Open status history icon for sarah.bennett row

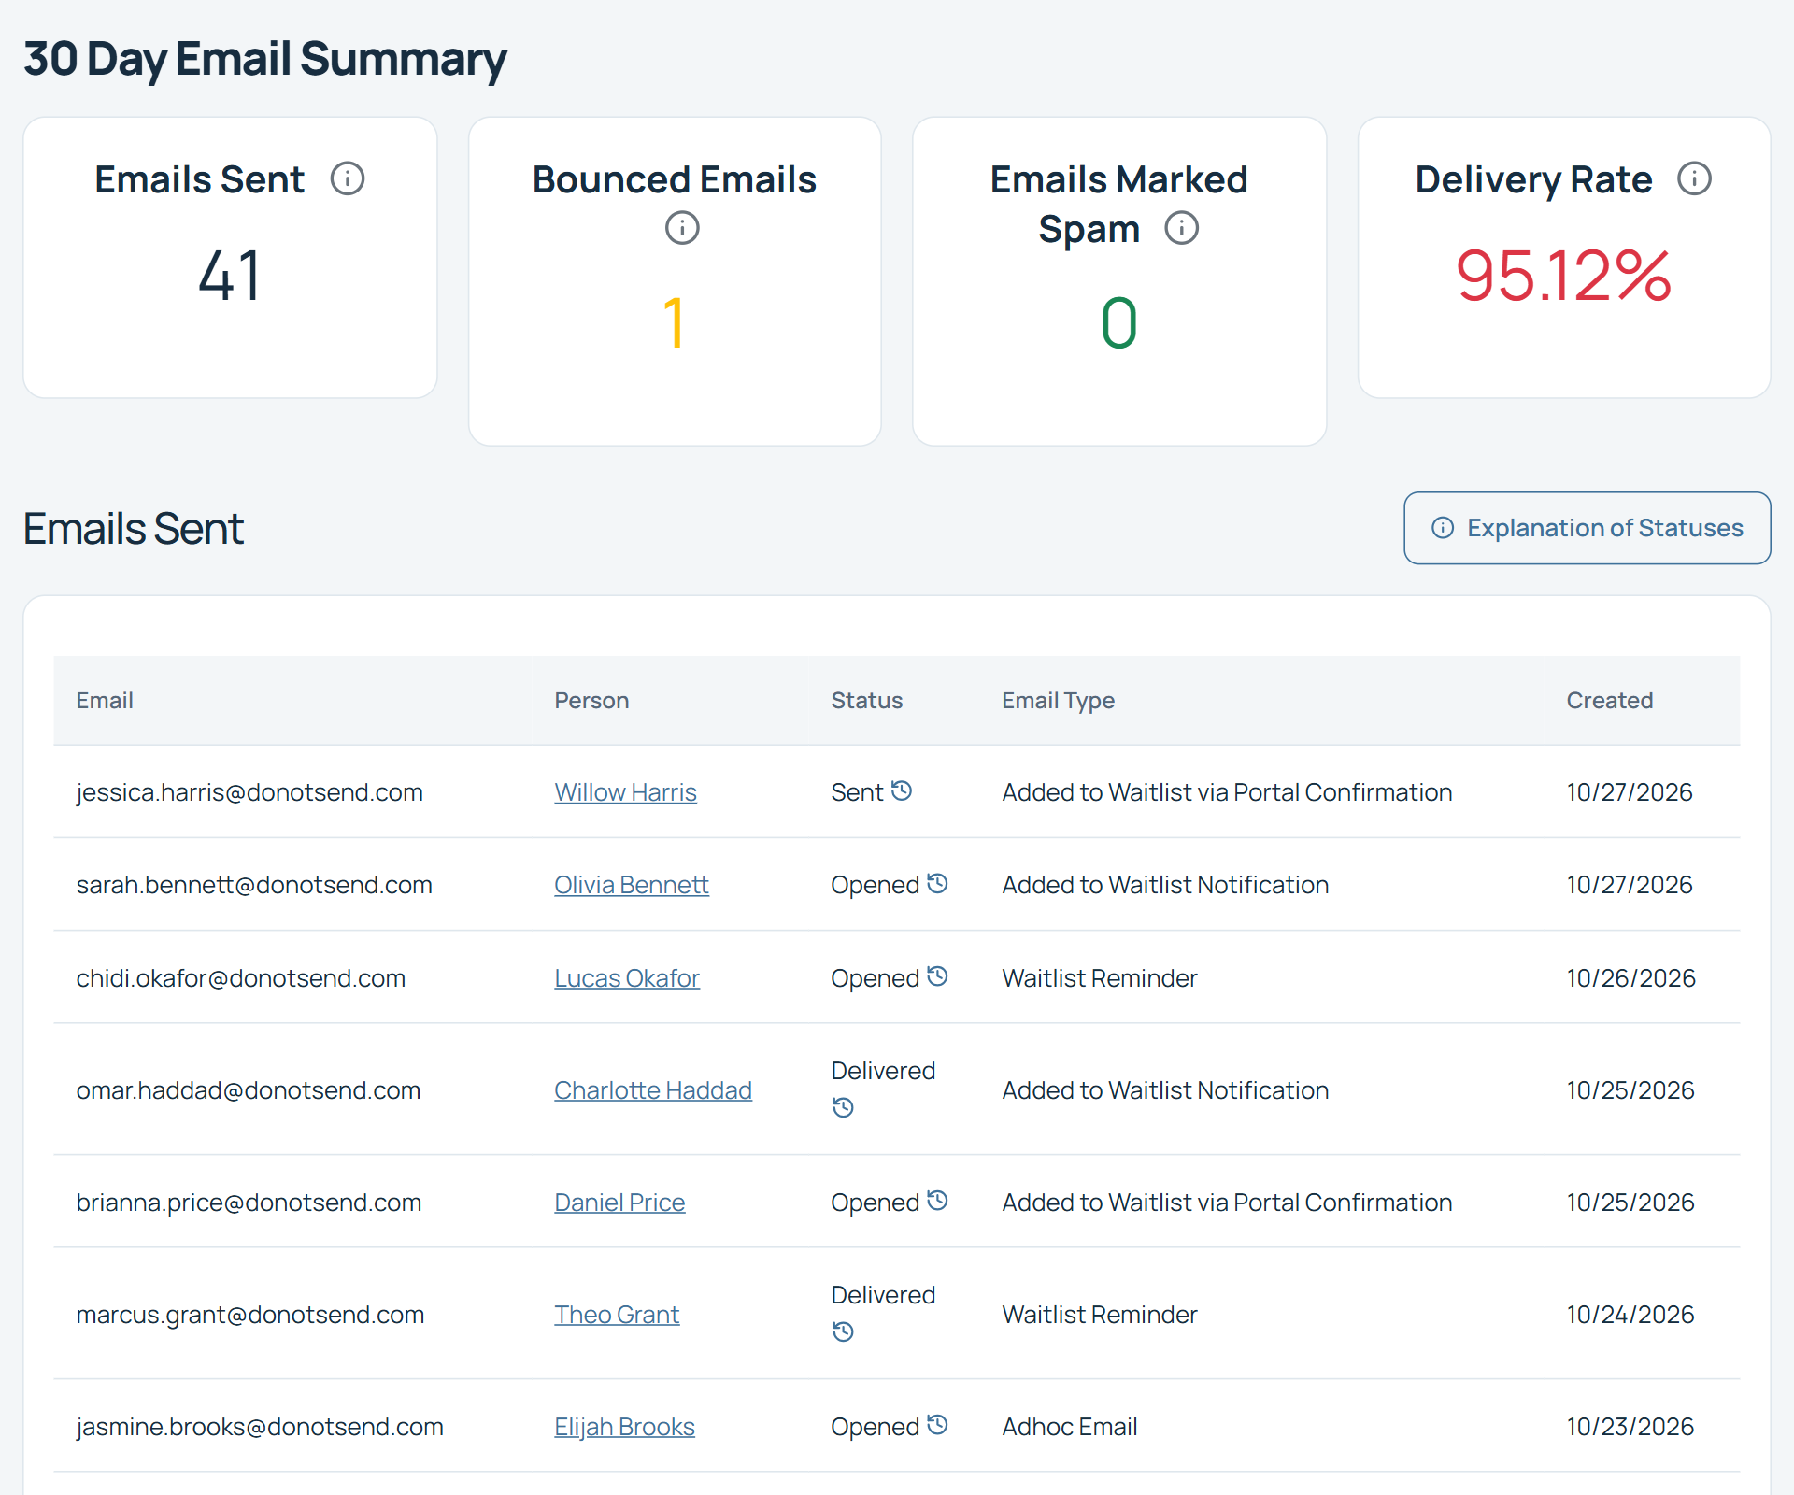(x=938, y=883)
